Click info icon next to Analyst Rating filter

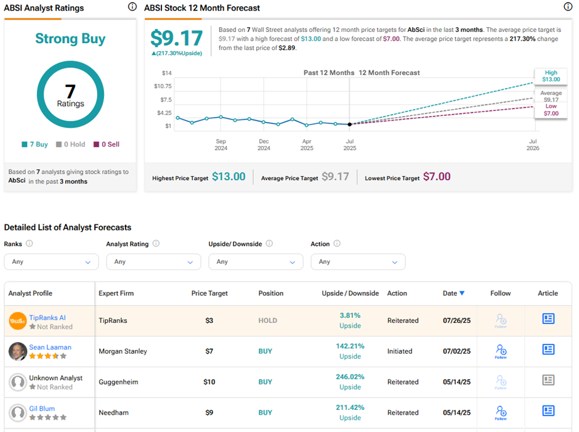[x=156, y=243]
